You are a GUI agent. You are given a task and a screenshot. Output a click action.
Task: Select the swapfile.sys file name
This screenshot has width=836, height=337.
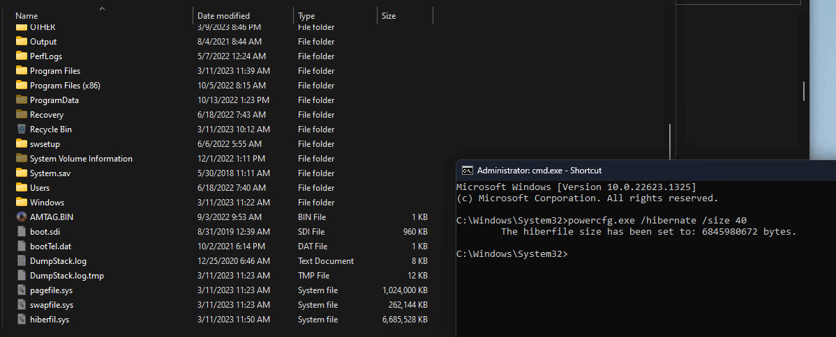pyautogui.click(x=52, y=305)
